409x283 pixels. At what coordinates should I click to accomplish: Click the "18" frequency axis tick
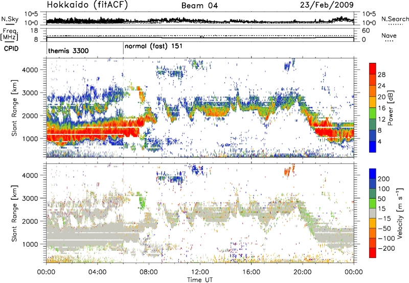point(34,31)
